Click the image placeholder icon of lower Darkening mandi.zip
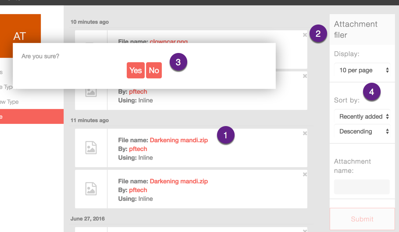 pyautogui.click(x=91, y=189)
